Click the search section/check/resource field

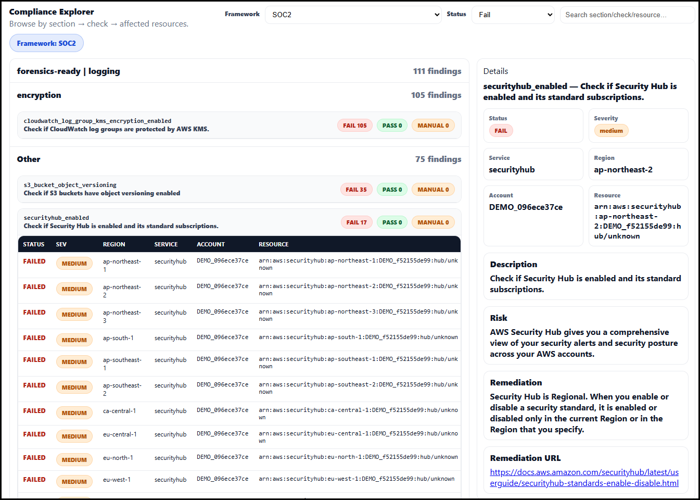[x=626, y=15]
